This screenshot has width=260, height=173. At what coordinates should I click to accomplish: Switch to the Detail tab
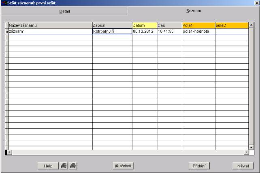[64, 11]
